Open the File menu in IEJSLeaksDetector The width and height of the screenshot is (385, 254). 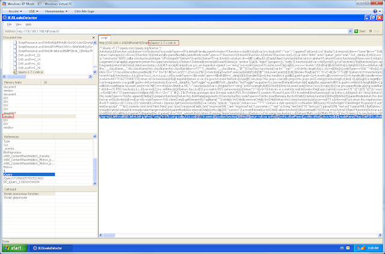(9, 24)
